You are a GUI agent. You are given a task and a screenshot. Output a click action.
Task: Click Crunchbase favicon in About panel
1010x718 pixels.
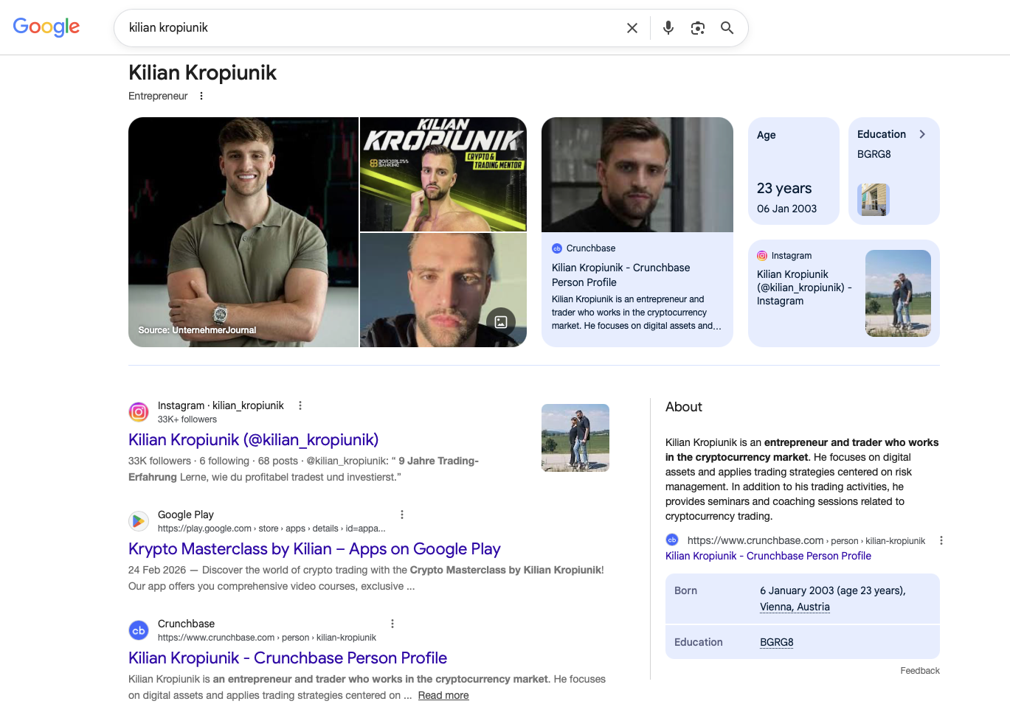[672, 540]
